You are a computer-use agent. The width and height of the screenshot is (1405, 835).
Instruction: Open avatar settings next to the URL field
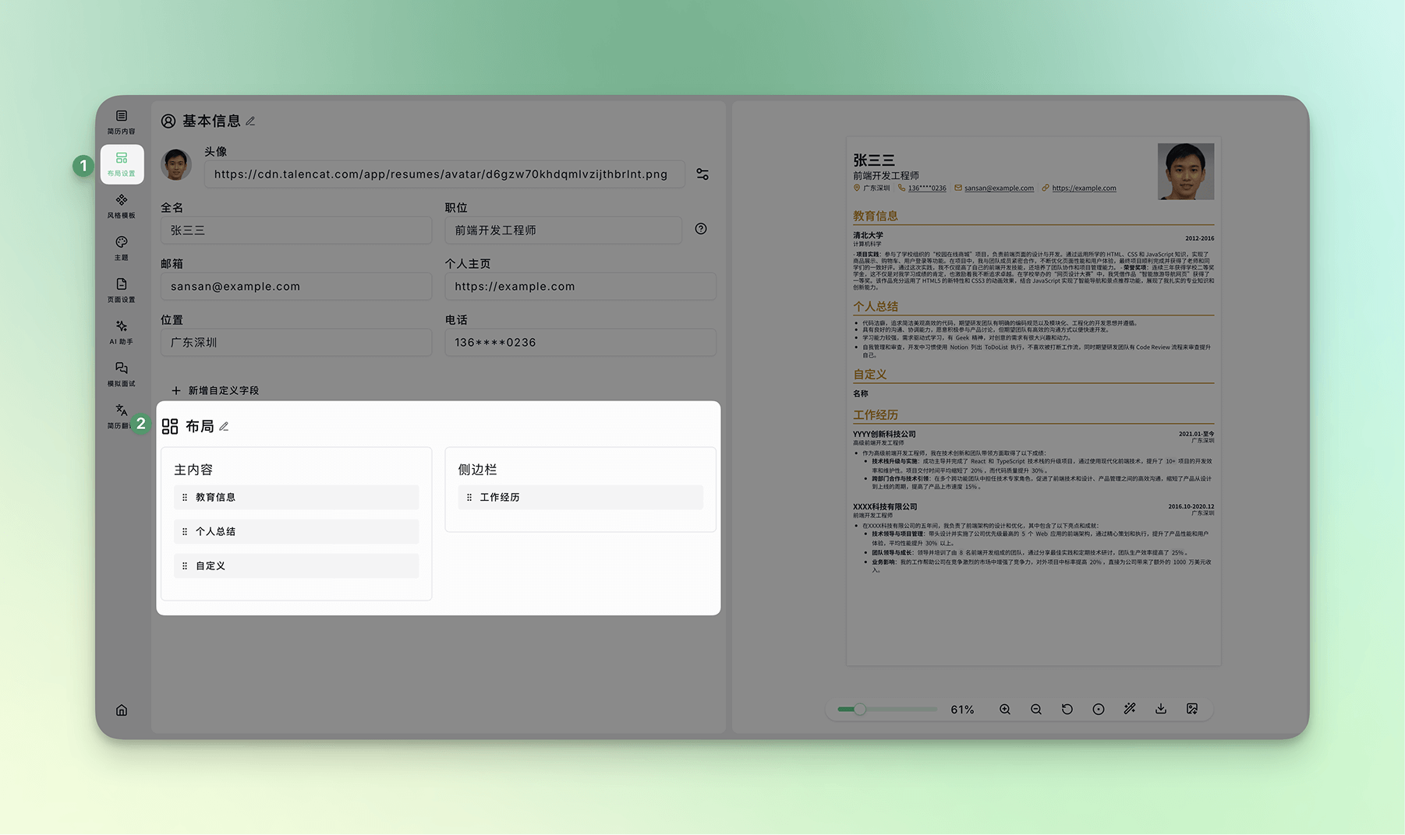click(702, 174)
